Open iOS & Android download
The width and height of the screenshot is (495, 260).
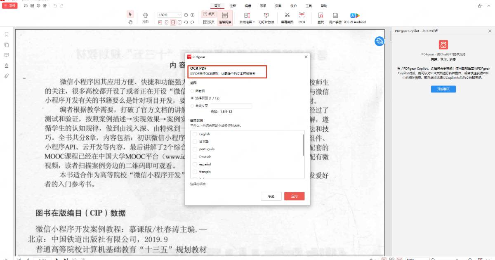pyautogui.click(x=355, y=18)
